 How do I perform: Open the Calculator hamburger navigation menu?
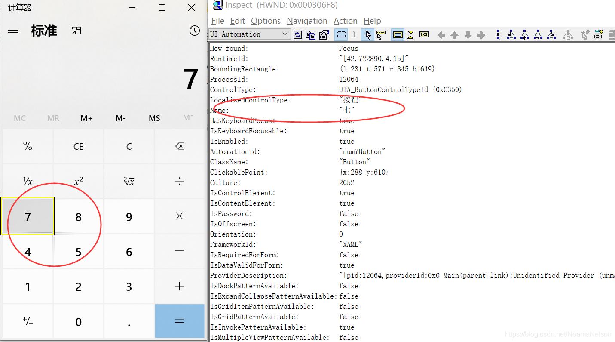coord(13,31)
